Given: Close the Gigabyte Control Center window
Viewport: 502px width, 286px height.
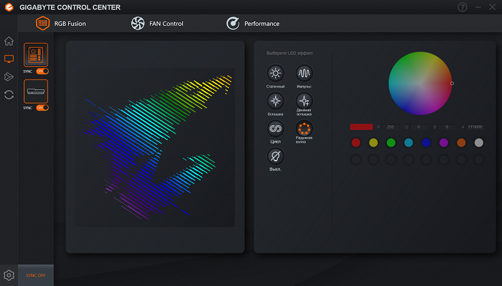Looking at the screenshot, I should 492,7.
